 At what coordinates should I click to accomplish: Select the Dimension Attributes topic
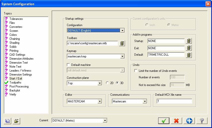(21, 59)
